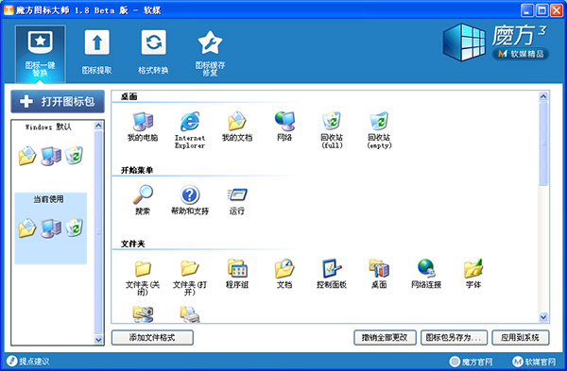This screenshot has width=567, height=371.
Task: Minimize the 魔方图标大师 window
Action: click(x=527, y=10)
